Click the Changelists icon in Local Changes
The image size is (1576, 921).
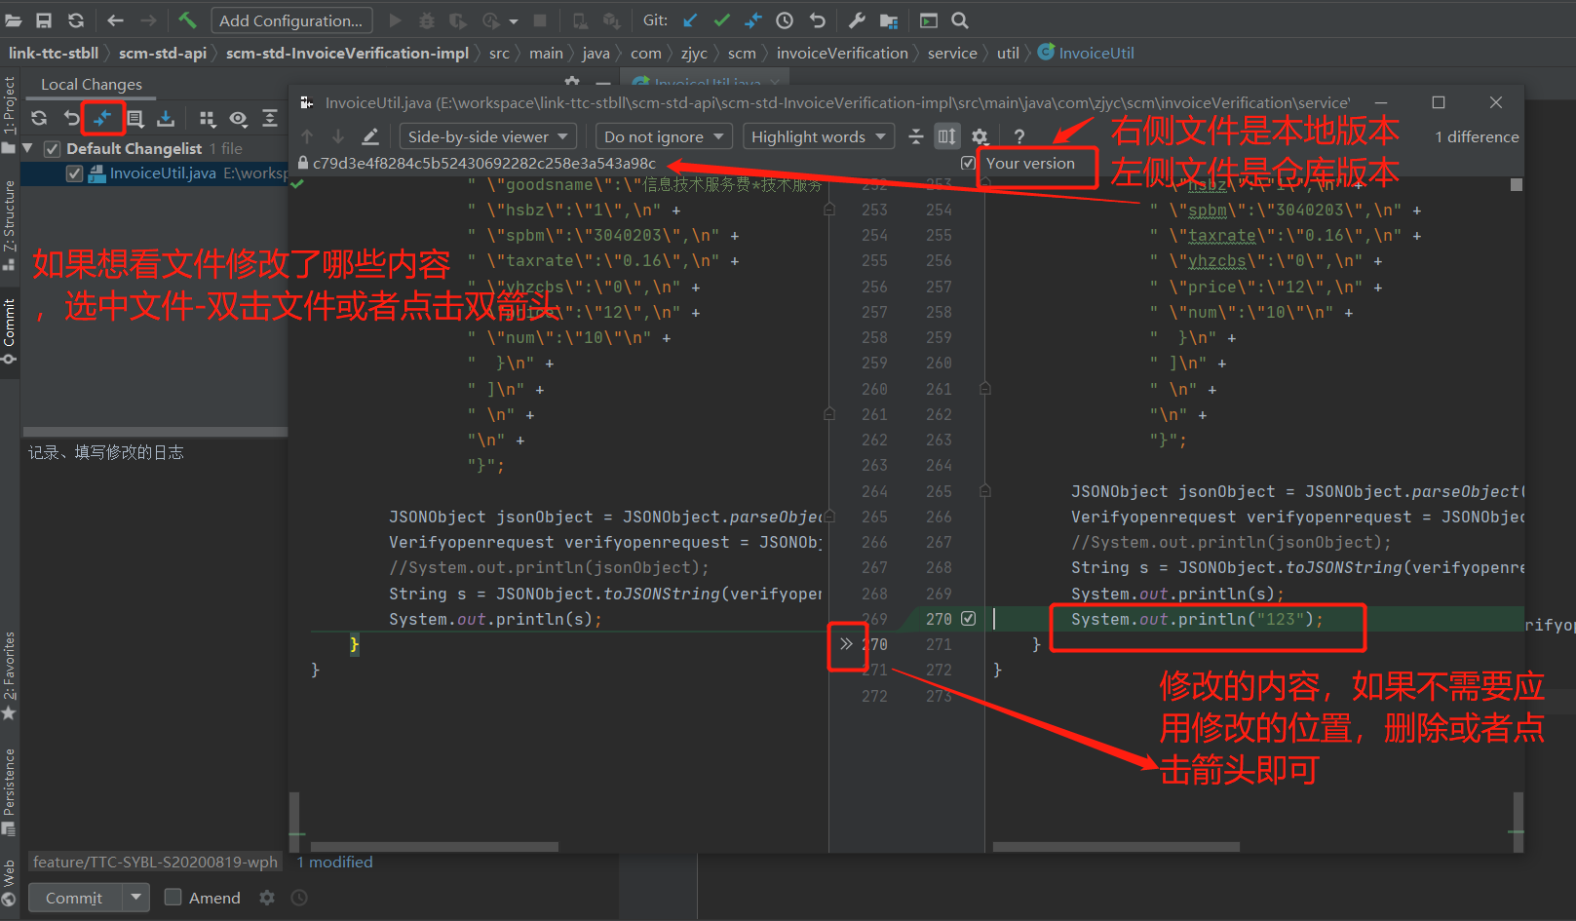tap(135, 119)
